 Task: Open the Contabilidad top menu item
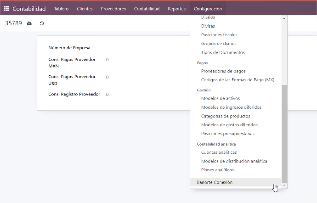pos(147,9)
